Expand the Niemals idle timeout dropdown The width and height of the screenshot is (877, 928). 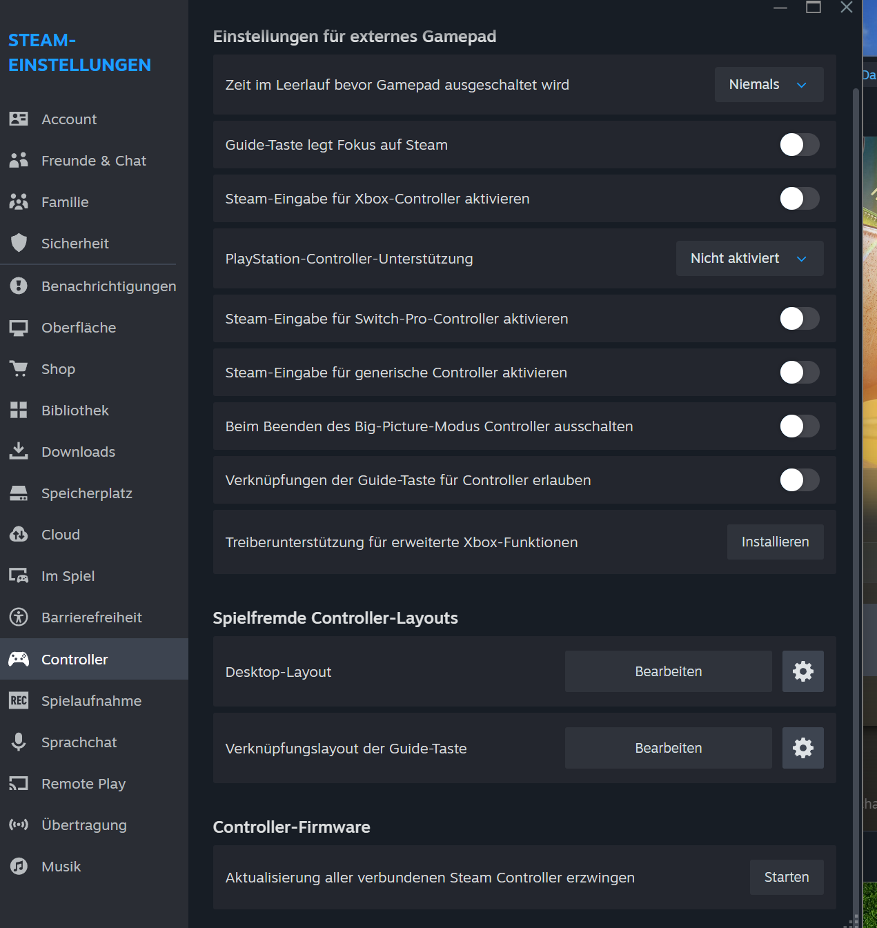769,85
